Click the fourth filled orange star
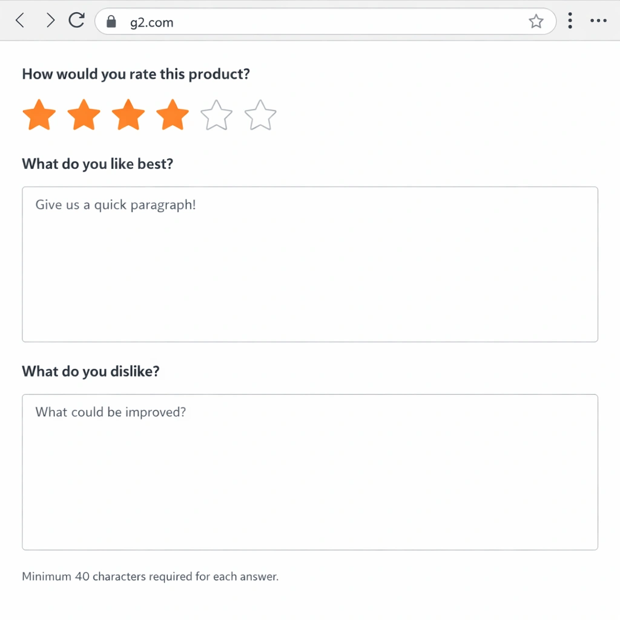Image resolution: width=620 pixels, height=620 pixels. 173,115
